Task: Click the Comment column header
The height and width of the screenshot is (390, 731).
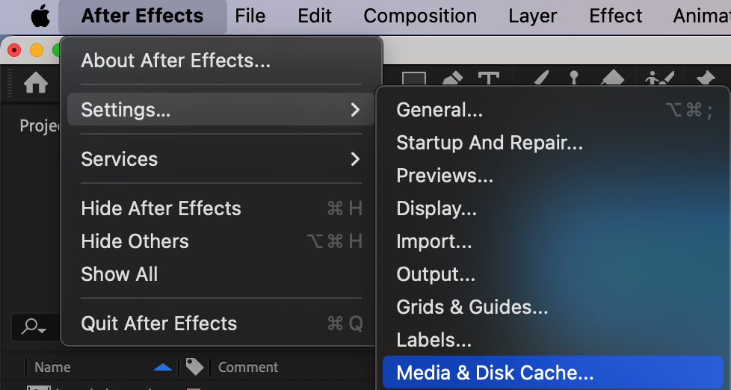Action: 248,367
